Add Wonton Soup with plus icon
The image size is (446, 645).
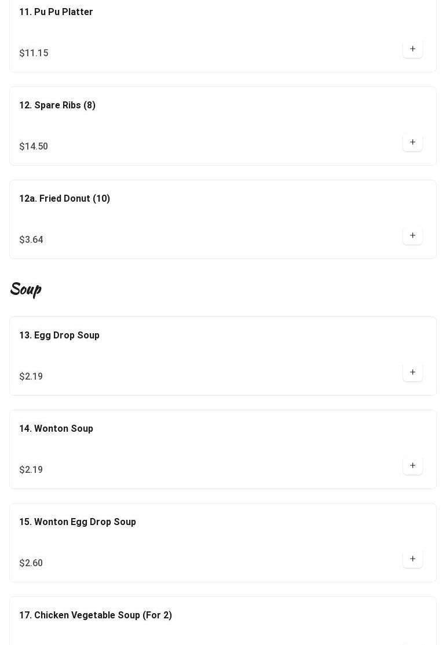coord(412,466)
